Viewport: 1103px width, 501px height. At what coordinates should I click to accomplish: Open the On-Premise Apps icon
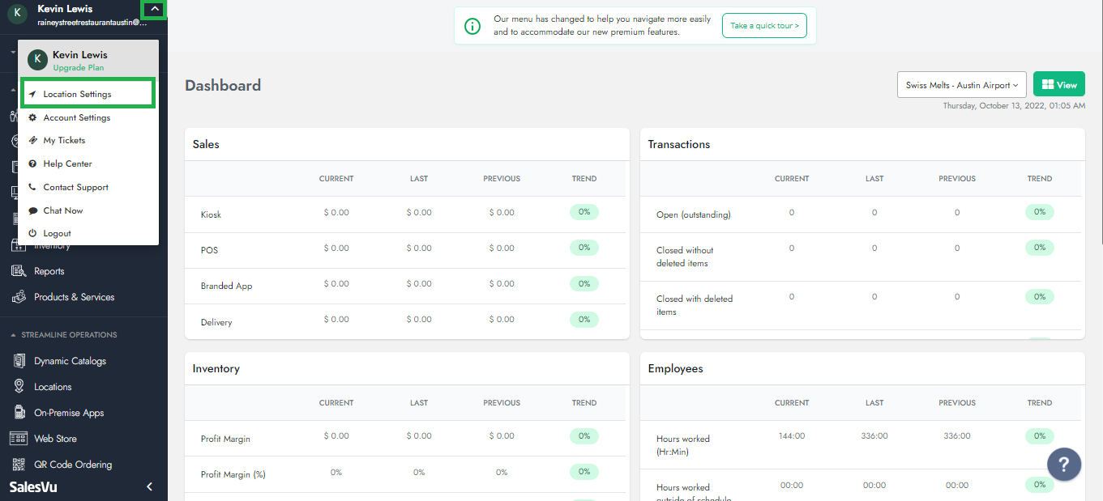tap(18, 413)
